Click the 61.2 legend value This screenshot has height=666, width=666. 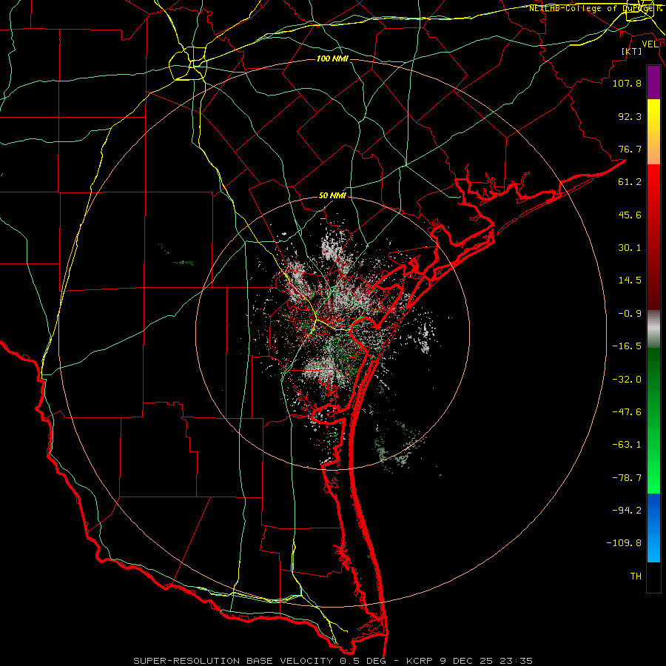630,182
